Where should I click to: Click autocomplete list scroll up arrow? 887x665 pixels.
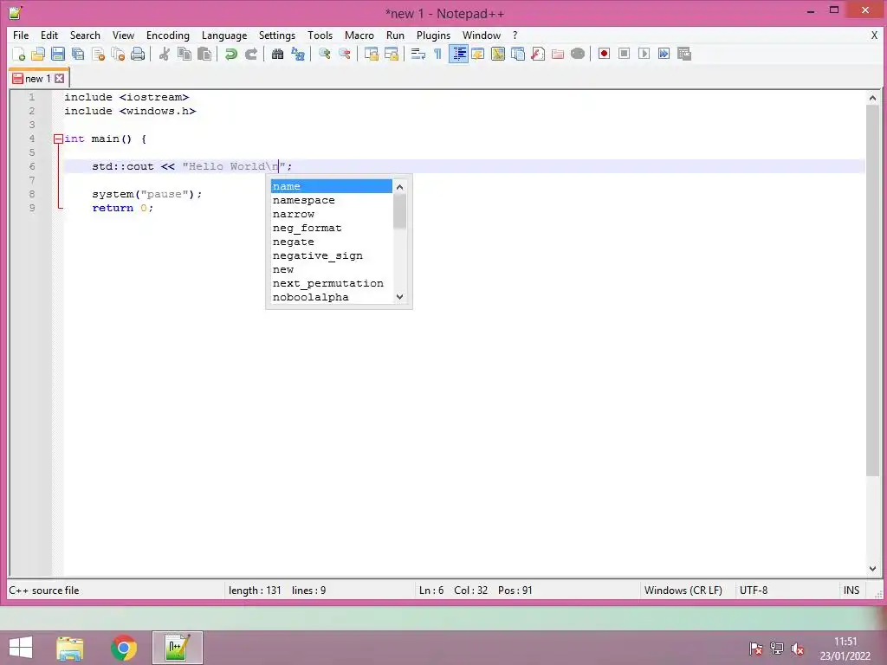coord(400,187)
